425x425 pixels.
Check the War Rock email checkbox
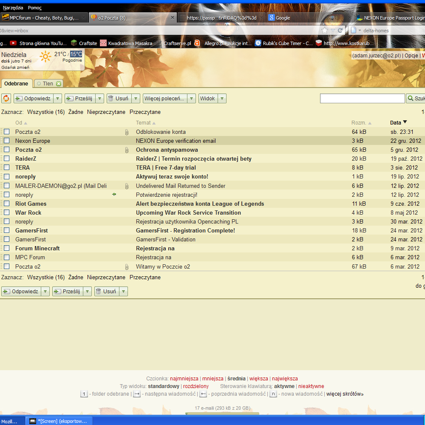[x=7, y=212]
